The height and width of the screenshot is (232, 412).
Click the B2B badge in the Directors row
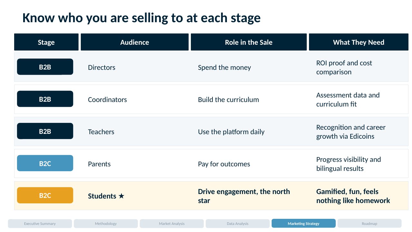point(45,67)
